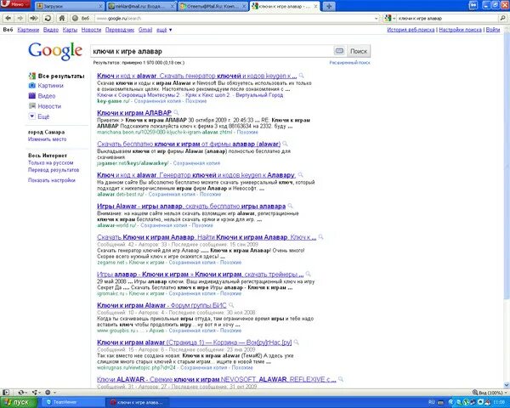Close the Ответы@Mail.Ru tab
This screenshot has width=510, height=408.
point(244,6)
